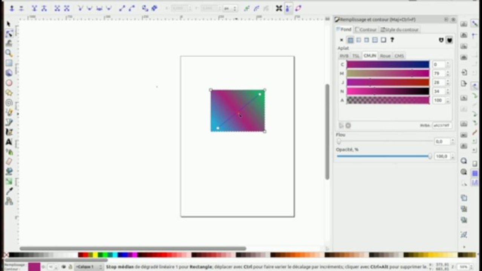The image size is (482, 271).
Task: Select the Ellipse tool
Action: (9, 83)
